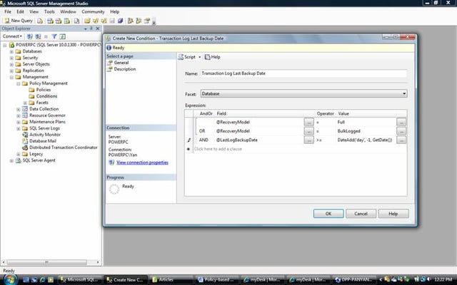The image size is (457, 285).
Task: Click the Object Explorer Filter funnel icon
Action: point(54,36)
